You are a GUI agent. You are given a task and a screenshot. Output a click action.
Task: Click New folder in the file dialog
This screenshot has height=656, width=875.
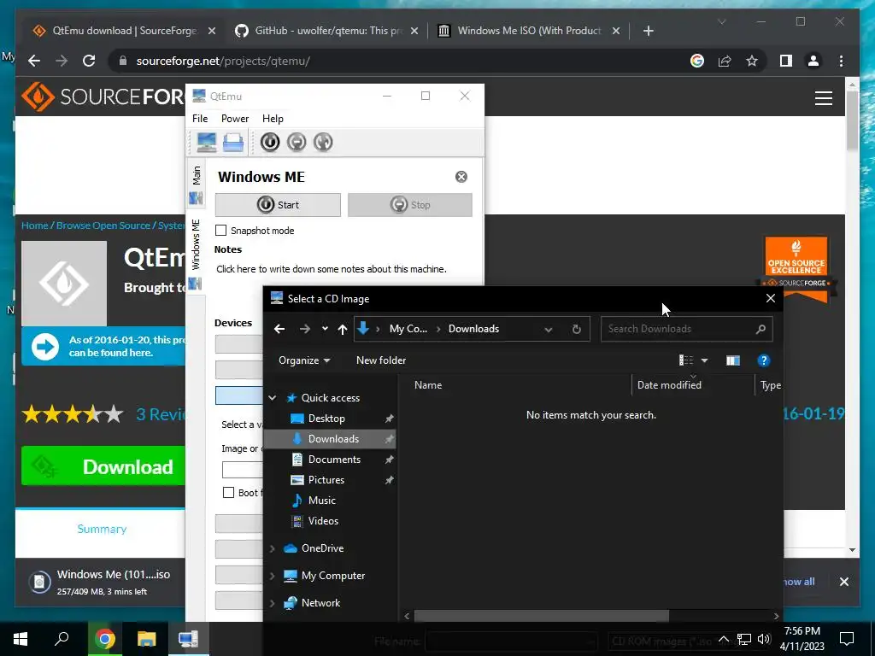click(381, 360)
